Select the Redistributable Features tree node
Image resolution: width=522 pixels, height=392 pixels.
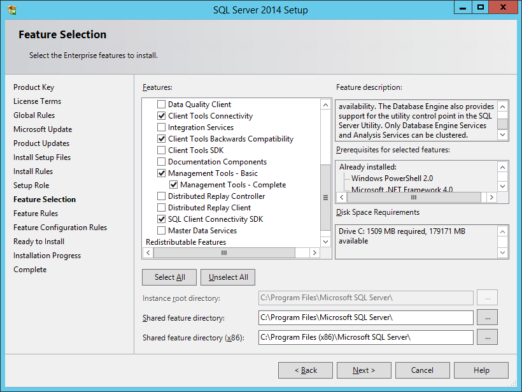pos(186,242)
